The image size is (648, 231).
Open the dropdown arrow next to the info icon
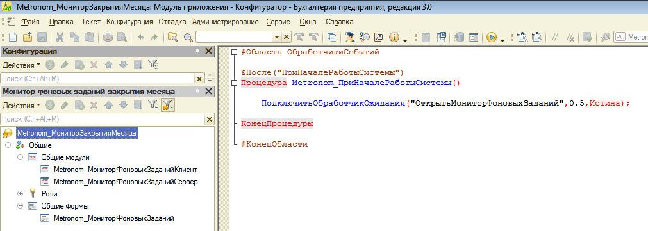tap(404, 41)
